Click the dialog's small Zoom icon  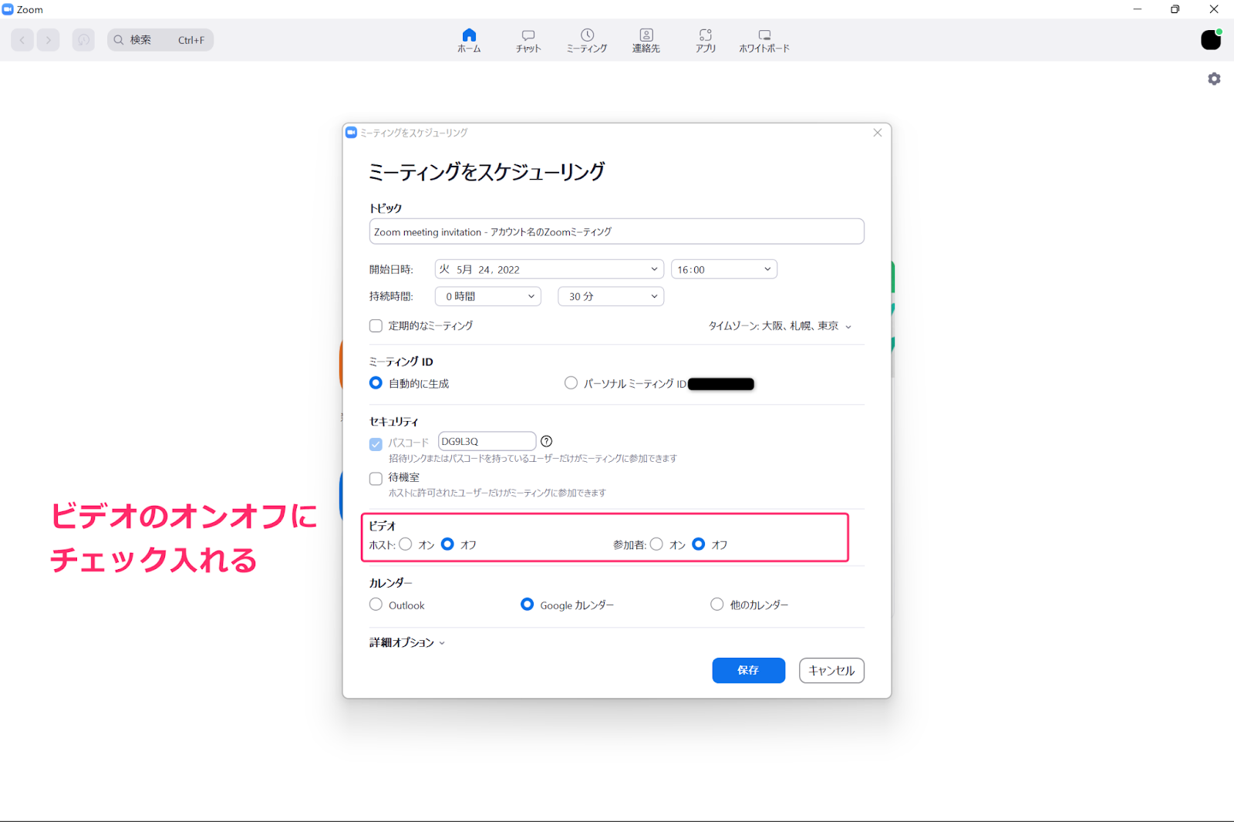tap(352, 133)
